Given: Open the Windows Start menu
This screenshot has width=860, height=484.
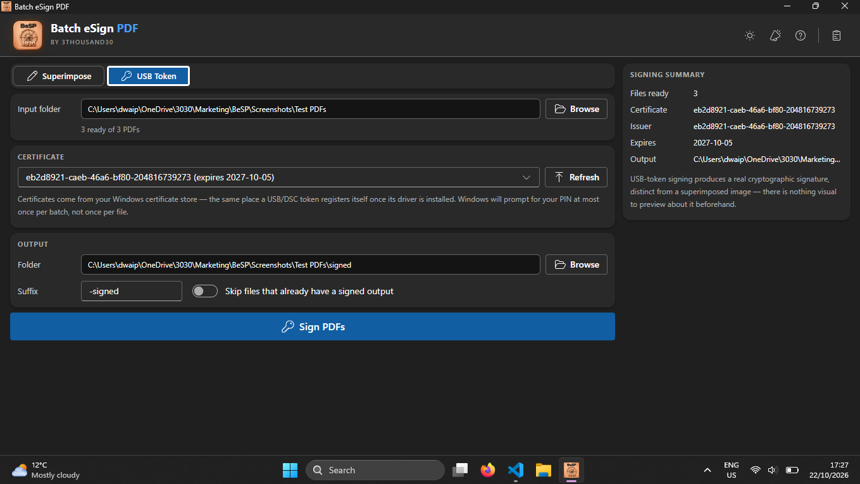Looking at the screenshot, I should 290,470.
